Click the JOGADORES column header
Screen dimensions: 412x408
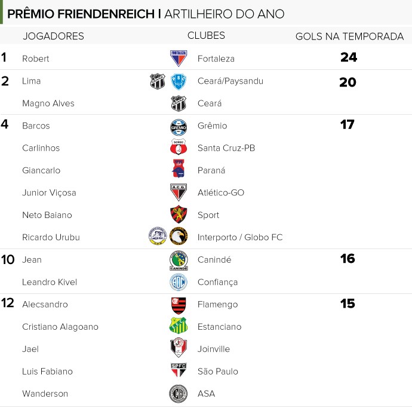pos(53,36)
